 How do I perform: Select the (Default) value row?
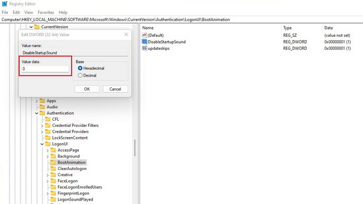pos(155,35)
